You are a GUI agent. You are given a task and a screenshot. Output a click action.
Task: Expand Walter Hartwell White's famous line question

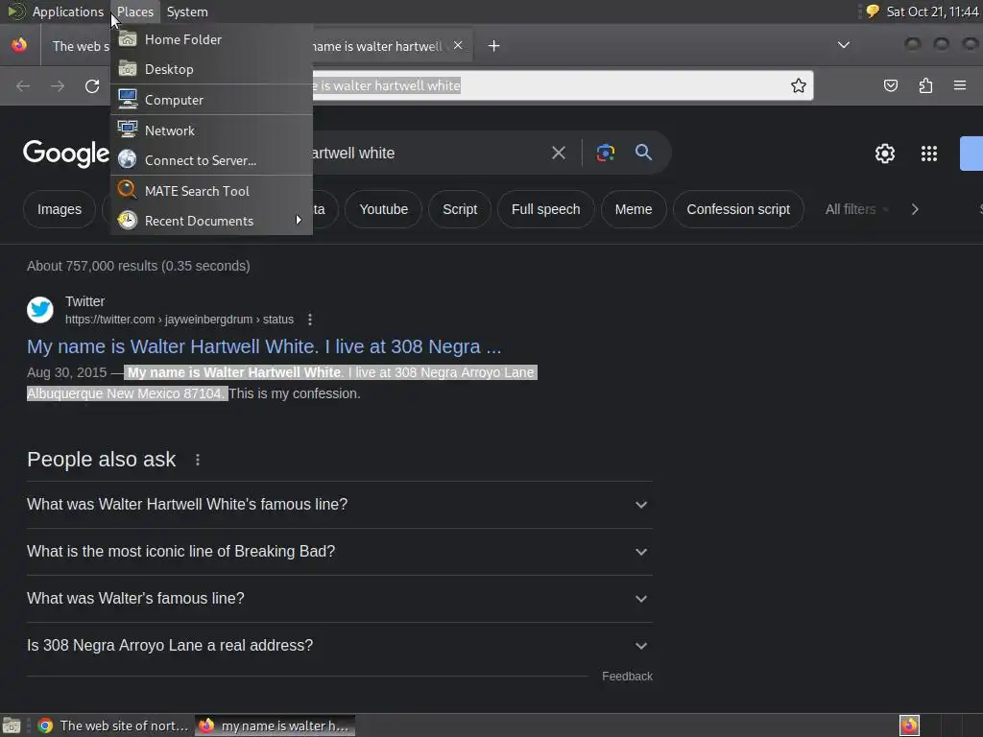tap(340, 505)
